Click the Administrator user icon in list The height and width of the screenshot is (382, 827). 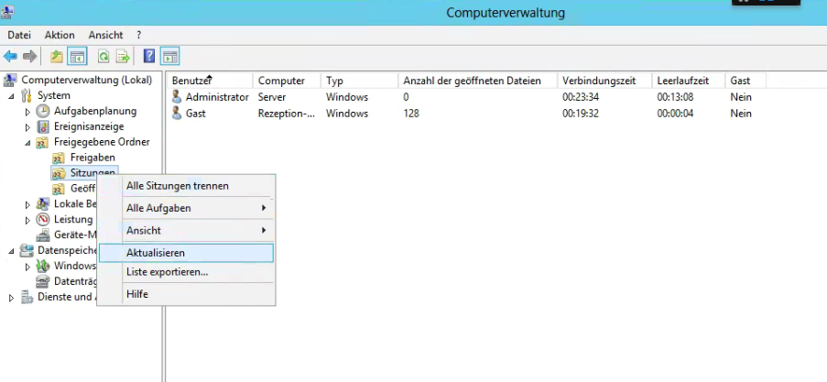177,97
